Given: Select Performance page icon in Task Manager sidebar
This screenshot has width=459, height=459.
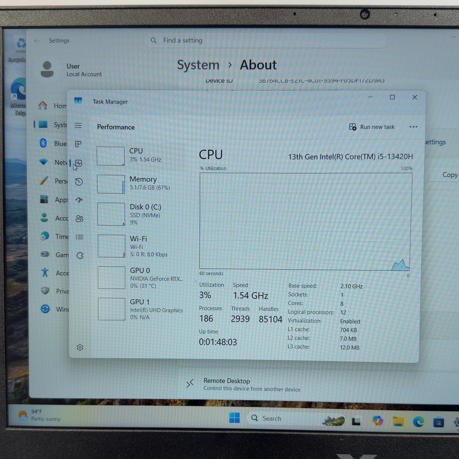Looking at the screenshot, I should click(x=79, y=163).
